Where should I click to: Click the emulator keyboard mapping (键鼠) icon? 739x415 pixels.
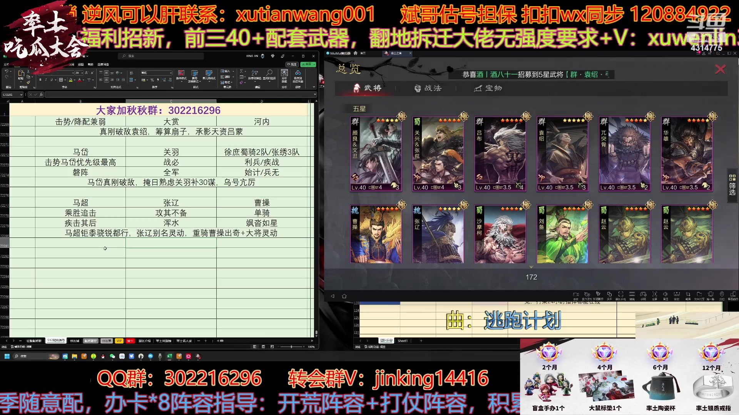632,294
